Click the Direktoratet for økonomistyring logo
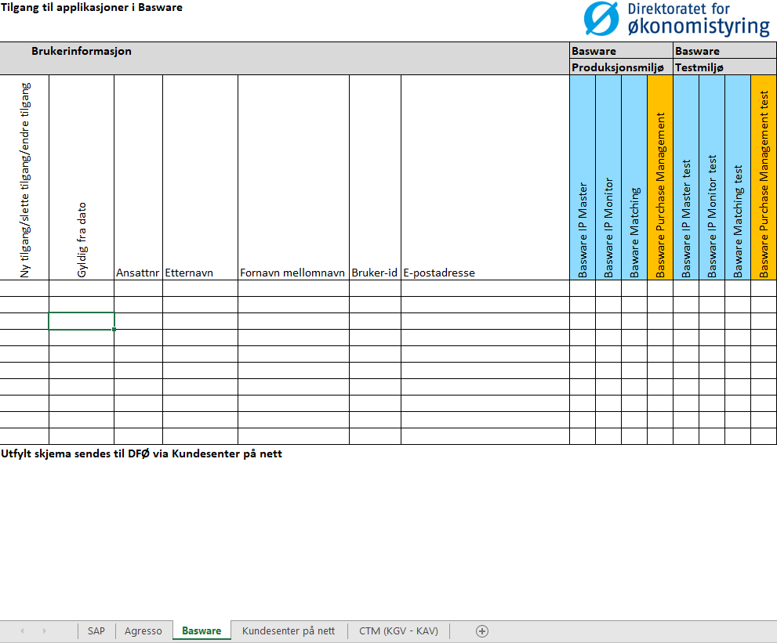The height and width of the screenshot is (643, 777). click(677, 20)
